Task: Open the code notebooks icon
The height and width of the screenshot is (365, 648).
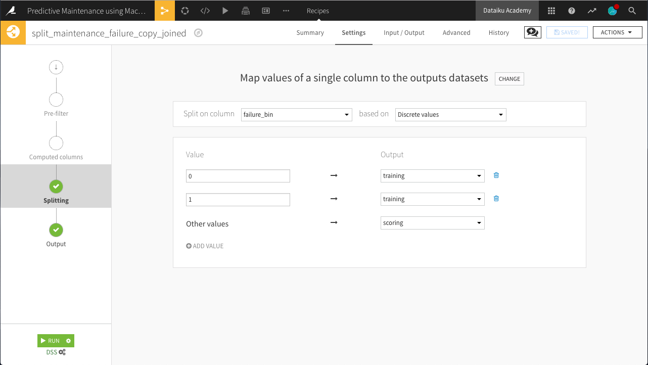Action: 205,11
